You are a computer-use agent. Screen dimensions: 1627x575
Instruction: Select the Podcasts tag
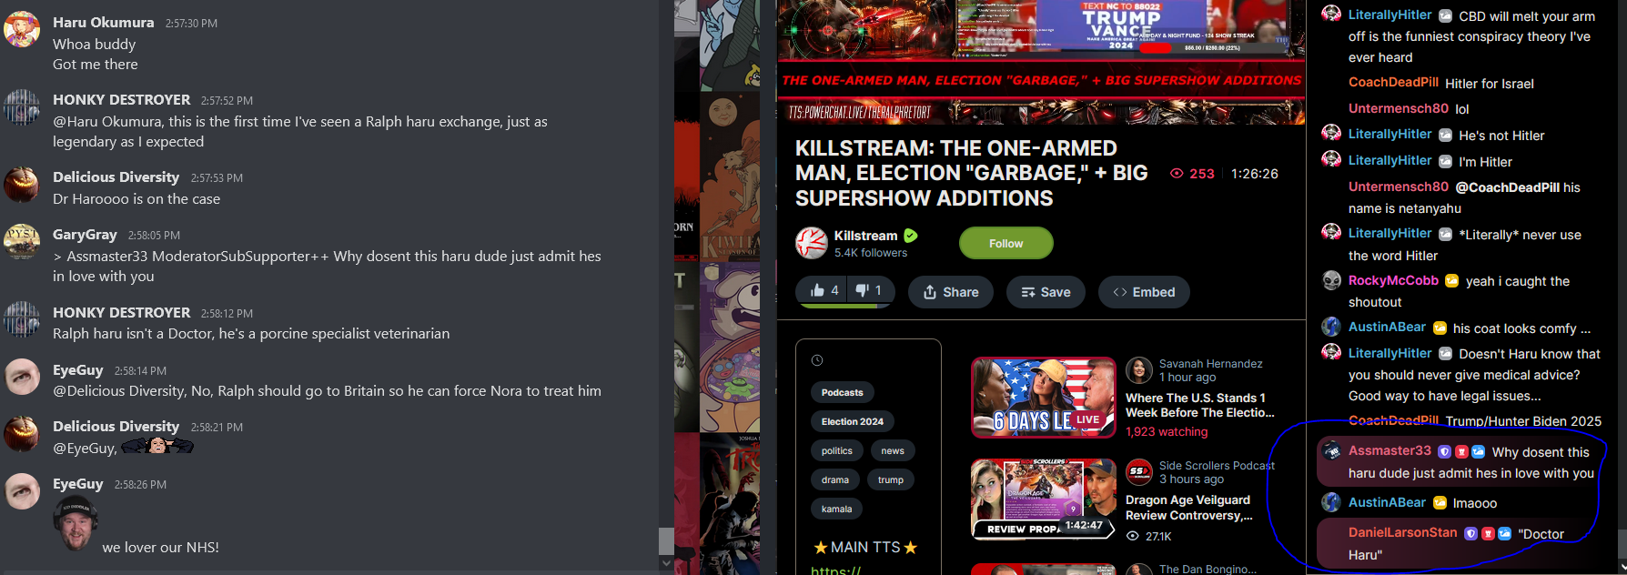coord(842,392)
